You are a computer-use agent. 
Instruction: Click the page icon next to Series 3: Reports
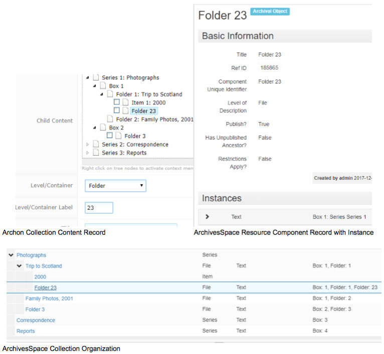pyautogui.click(x=96, y=153)
